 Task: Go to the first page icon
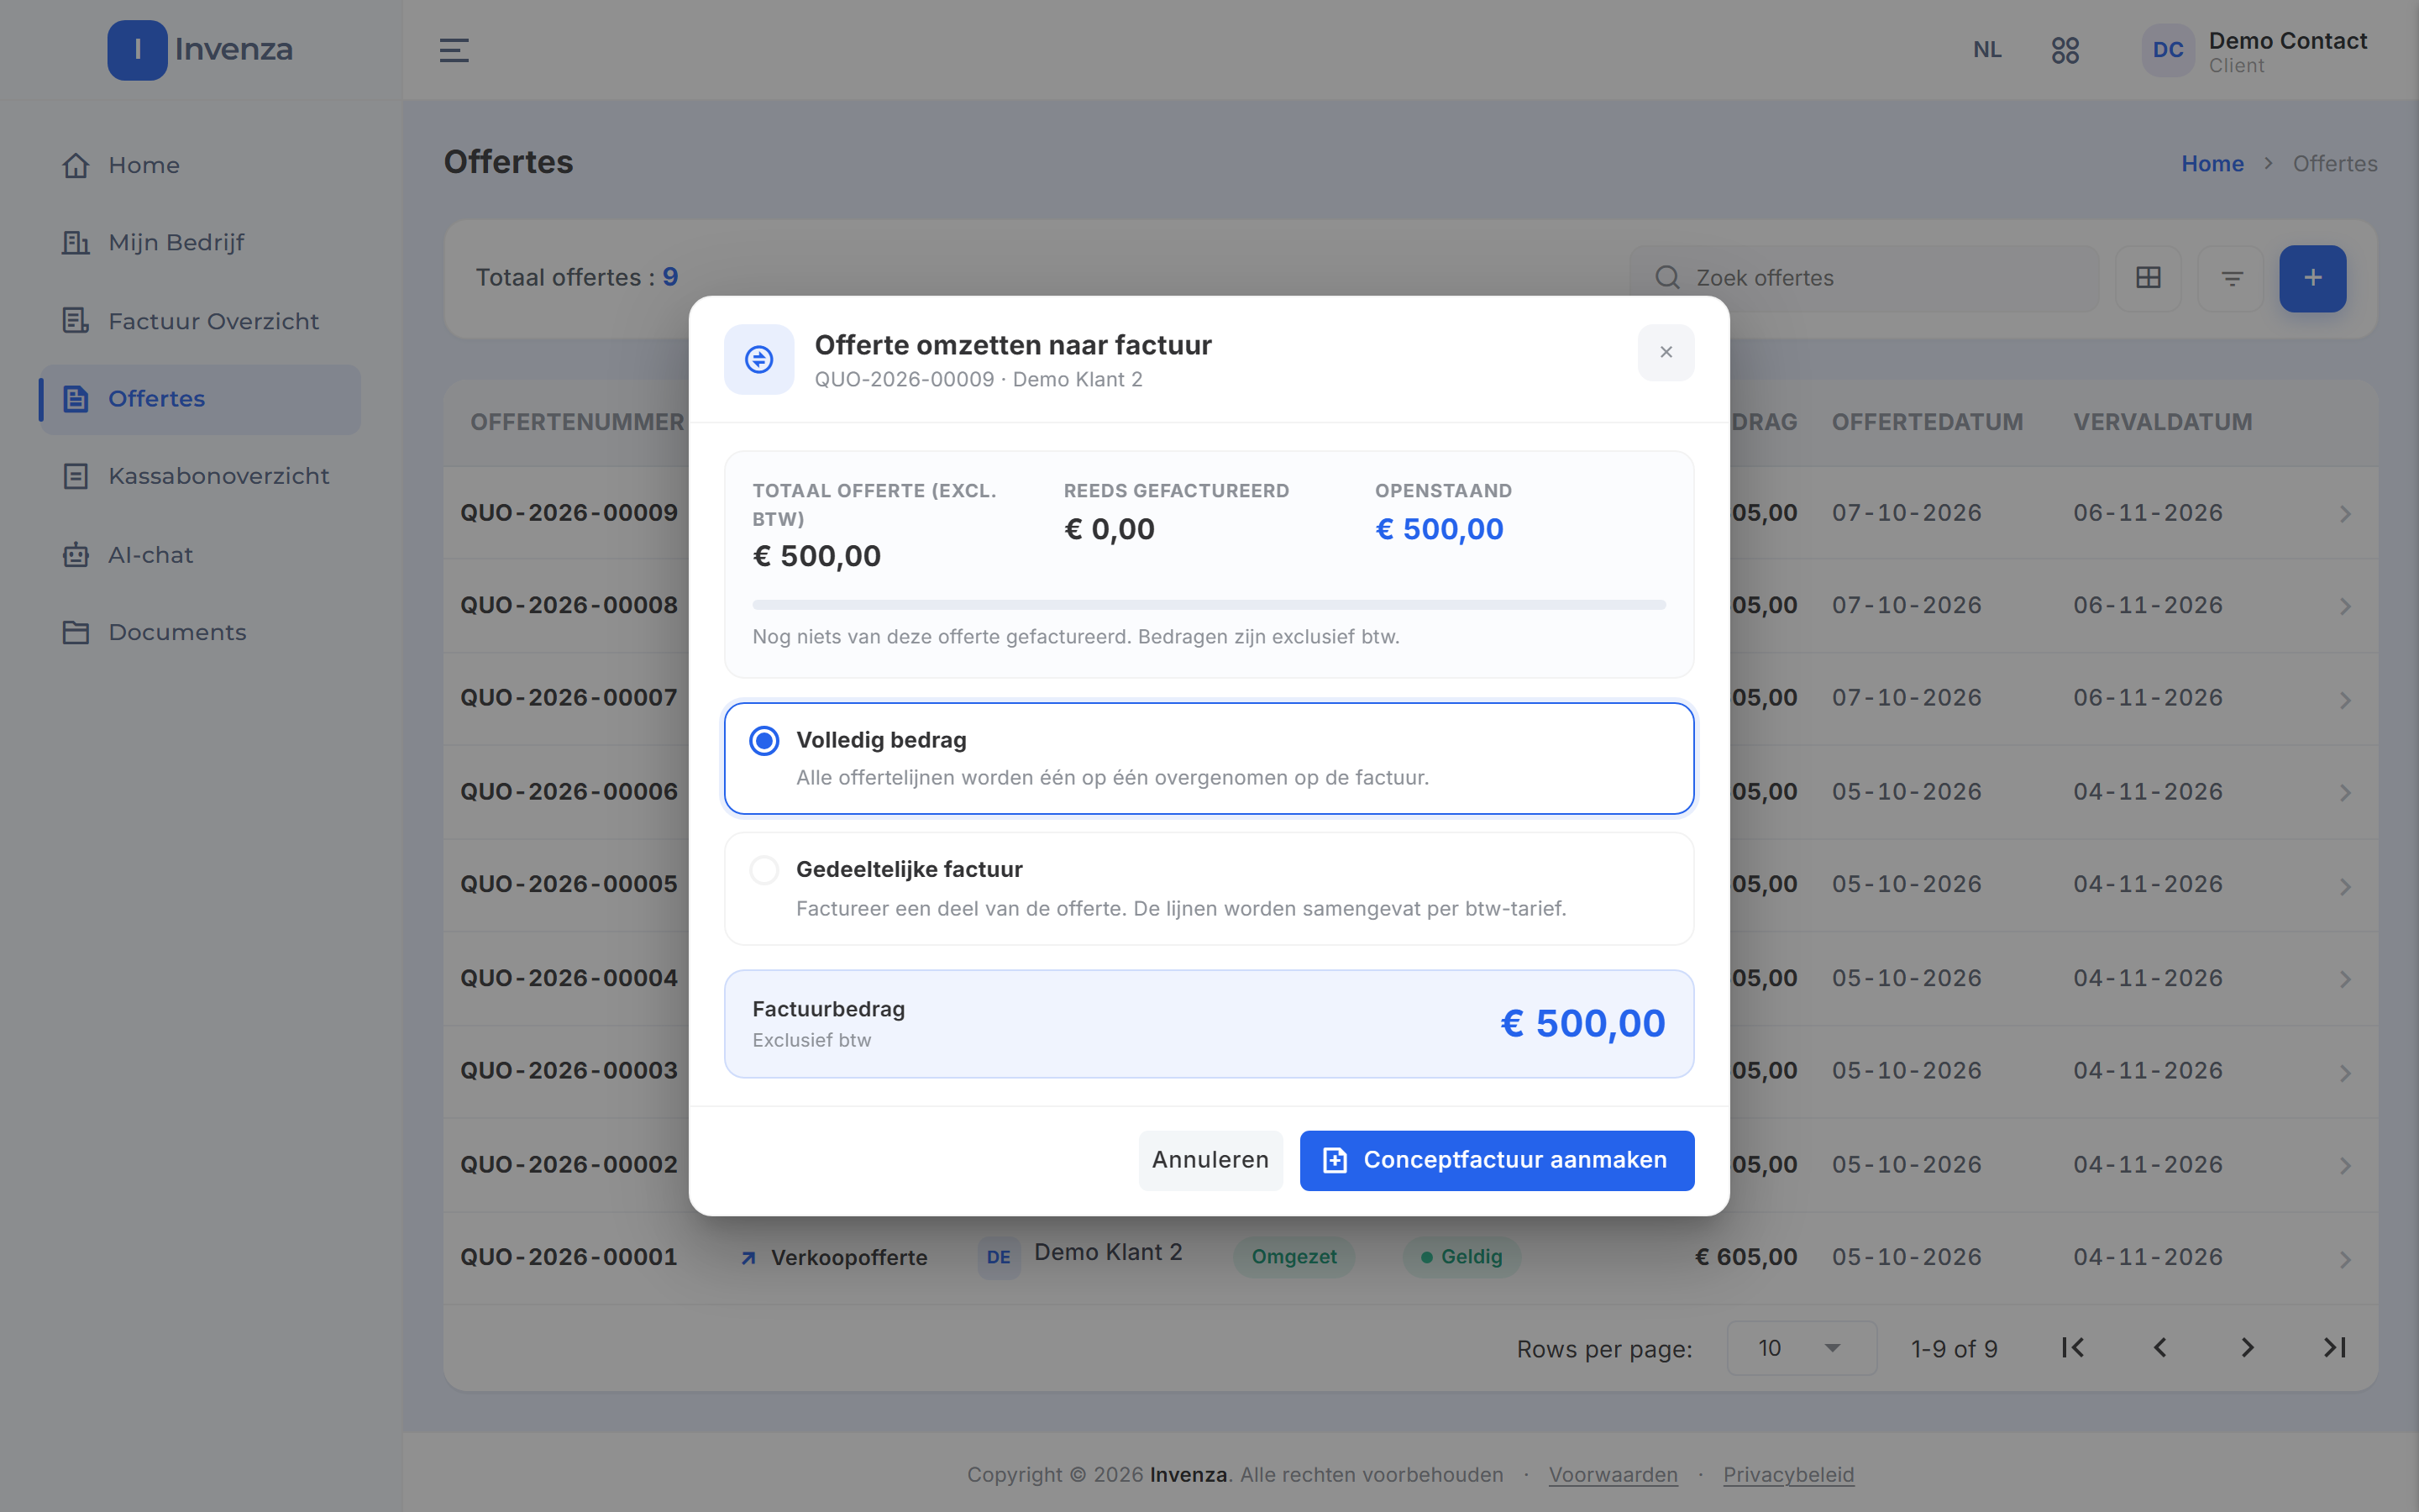[x=2072, y=1348]
